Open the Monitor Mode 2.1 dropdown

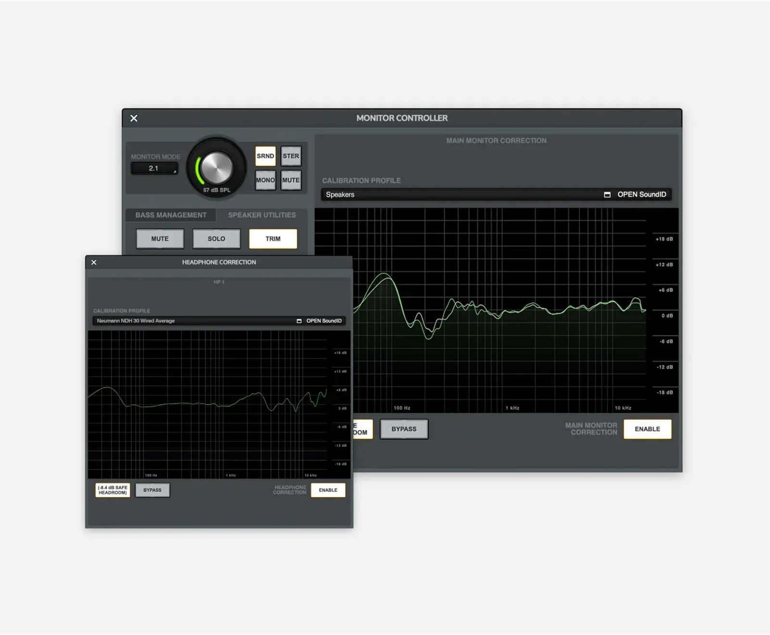click(154, 169)
